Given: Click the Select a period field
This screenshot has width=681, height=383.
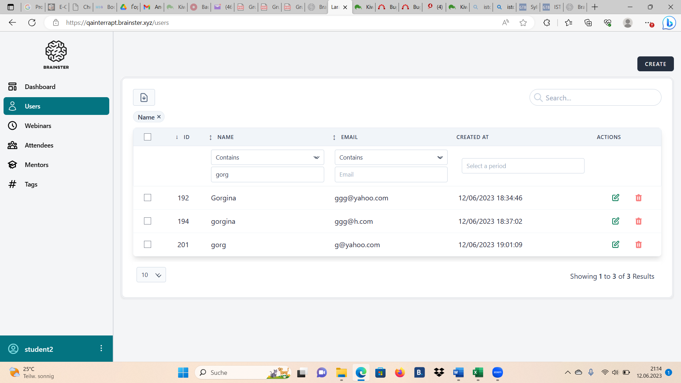Looking at the screenshot, I should (x=523, y=166).
